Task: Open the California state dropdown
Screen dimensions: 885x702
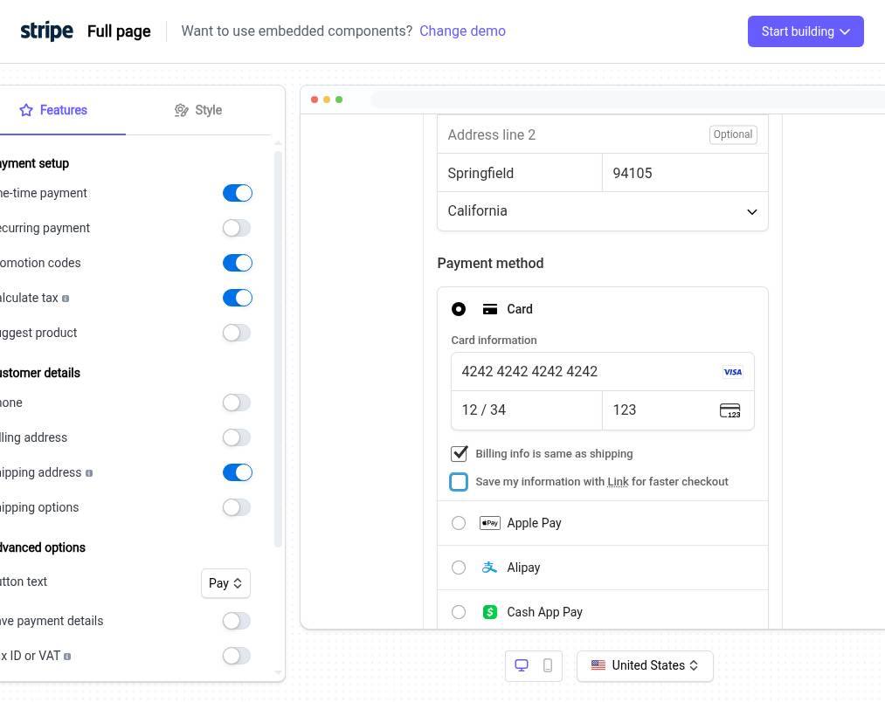Action: [602, 211]
